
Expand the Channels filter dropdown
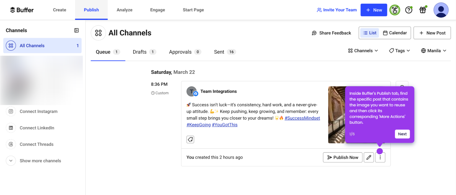pyautogui.click(x=363, y=51)
